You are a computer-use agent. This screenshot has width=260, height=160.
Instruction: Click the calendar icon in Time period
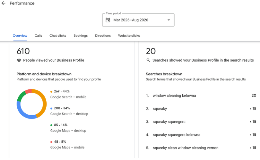tap(108, 20)
